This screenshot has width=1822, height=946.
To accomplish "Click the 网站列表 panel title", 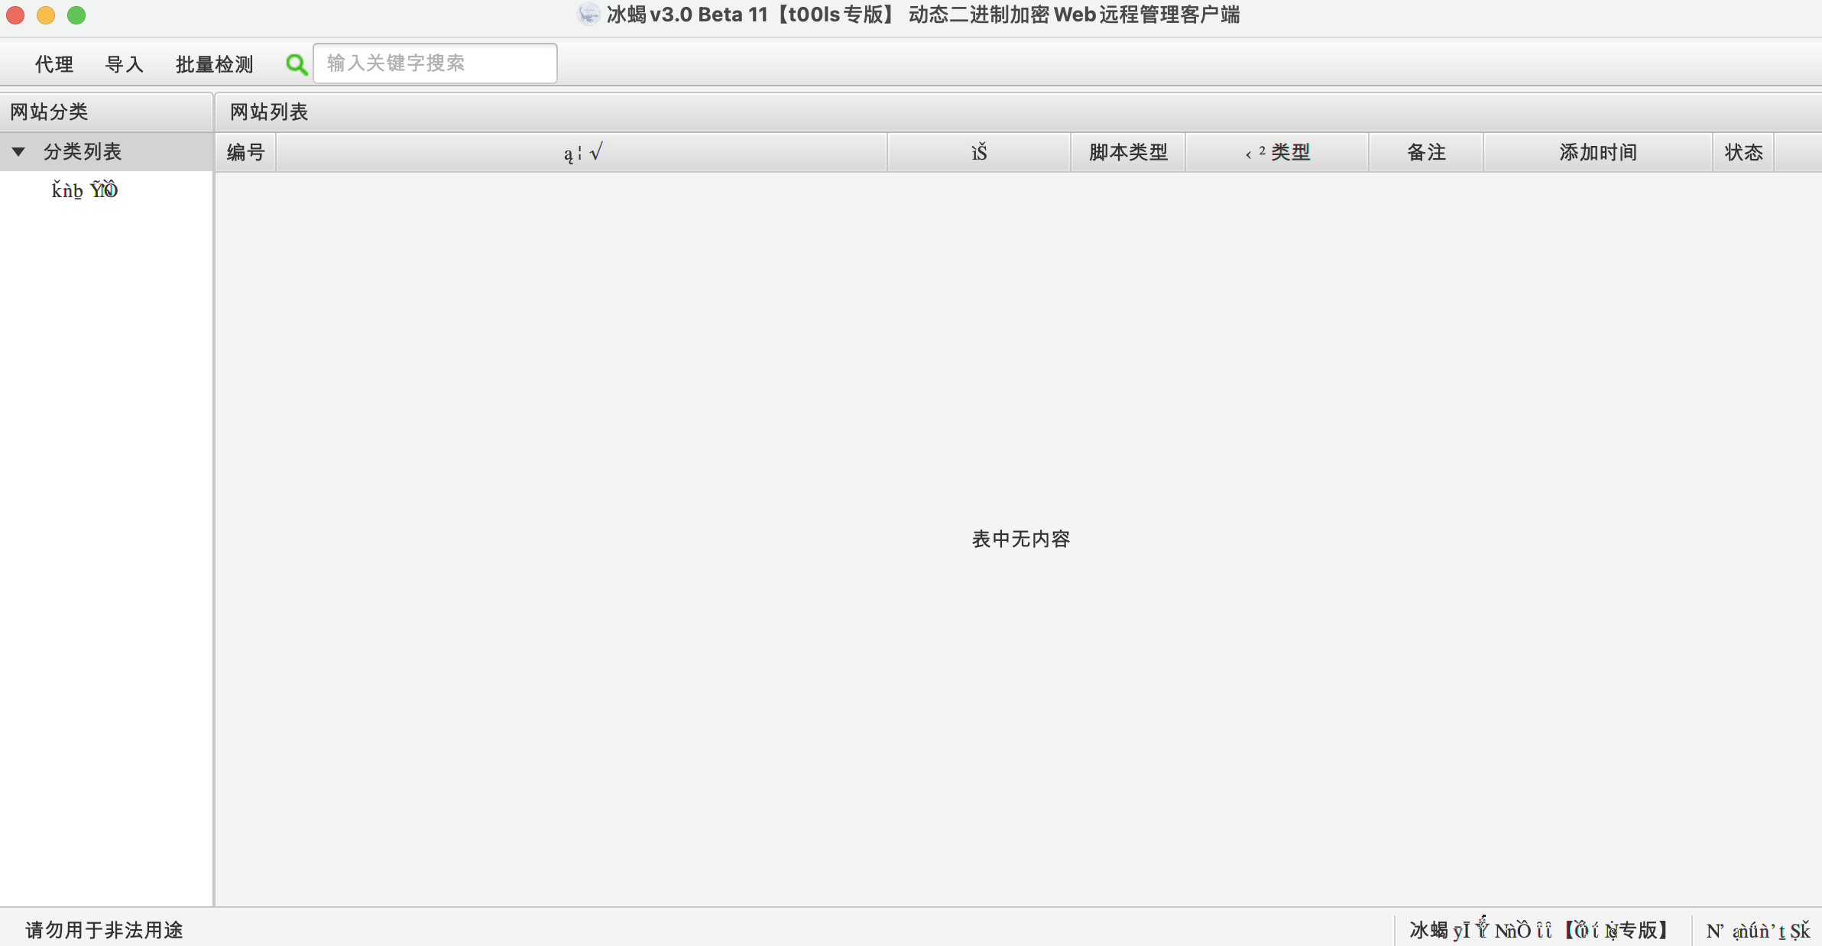I will 267,111.
